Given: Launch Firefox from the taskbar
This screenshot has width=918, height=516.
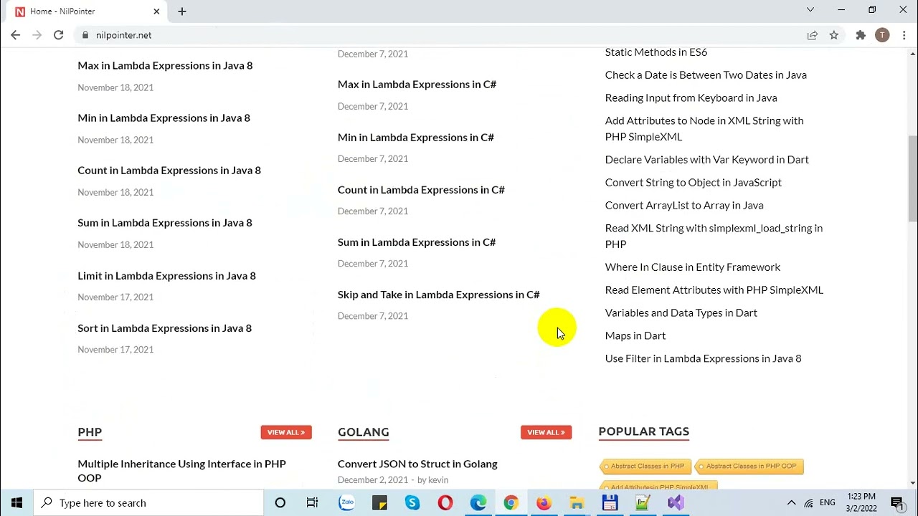Looking at the screenshot, I should pos(544,502).
